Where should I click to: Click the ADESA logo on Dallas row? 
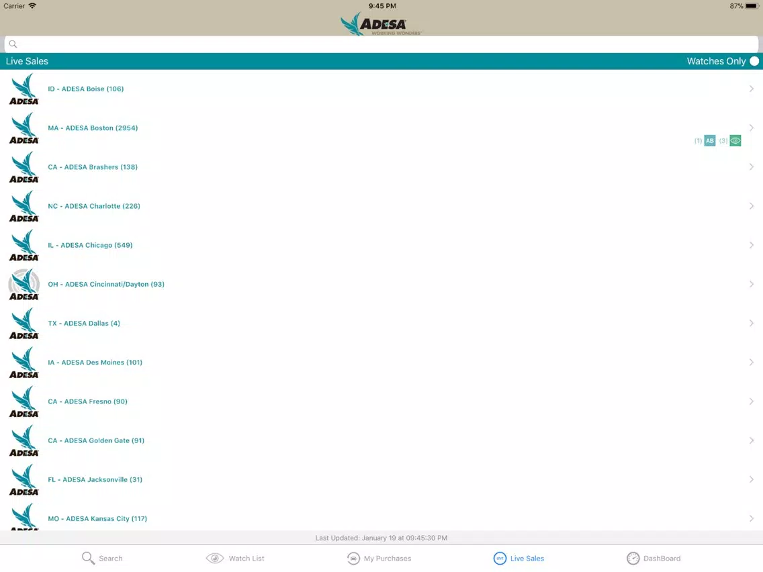tap(24, 324)
